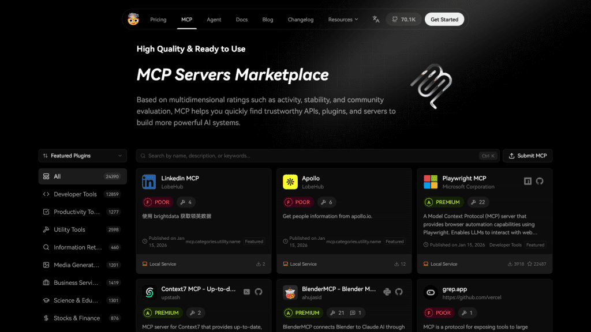The height and width of the screenshot is (332, 591).
Task: Open the Pricing nav tab
Action: [158, 20]
